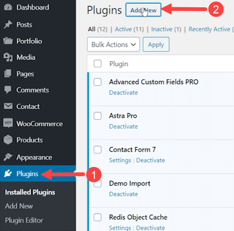Check the Redis Object Cache checkbox
234x231 pixels.
(x=98, y=217)
